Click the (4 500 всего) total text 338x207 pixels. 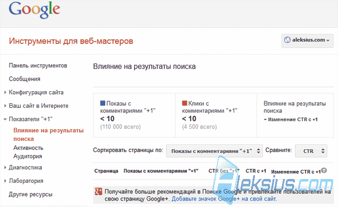tap(199, 126)
